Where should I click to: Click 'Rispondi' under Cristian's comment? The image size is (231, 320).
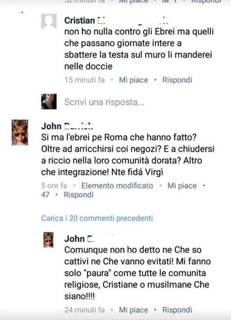[x=177, y=80]
